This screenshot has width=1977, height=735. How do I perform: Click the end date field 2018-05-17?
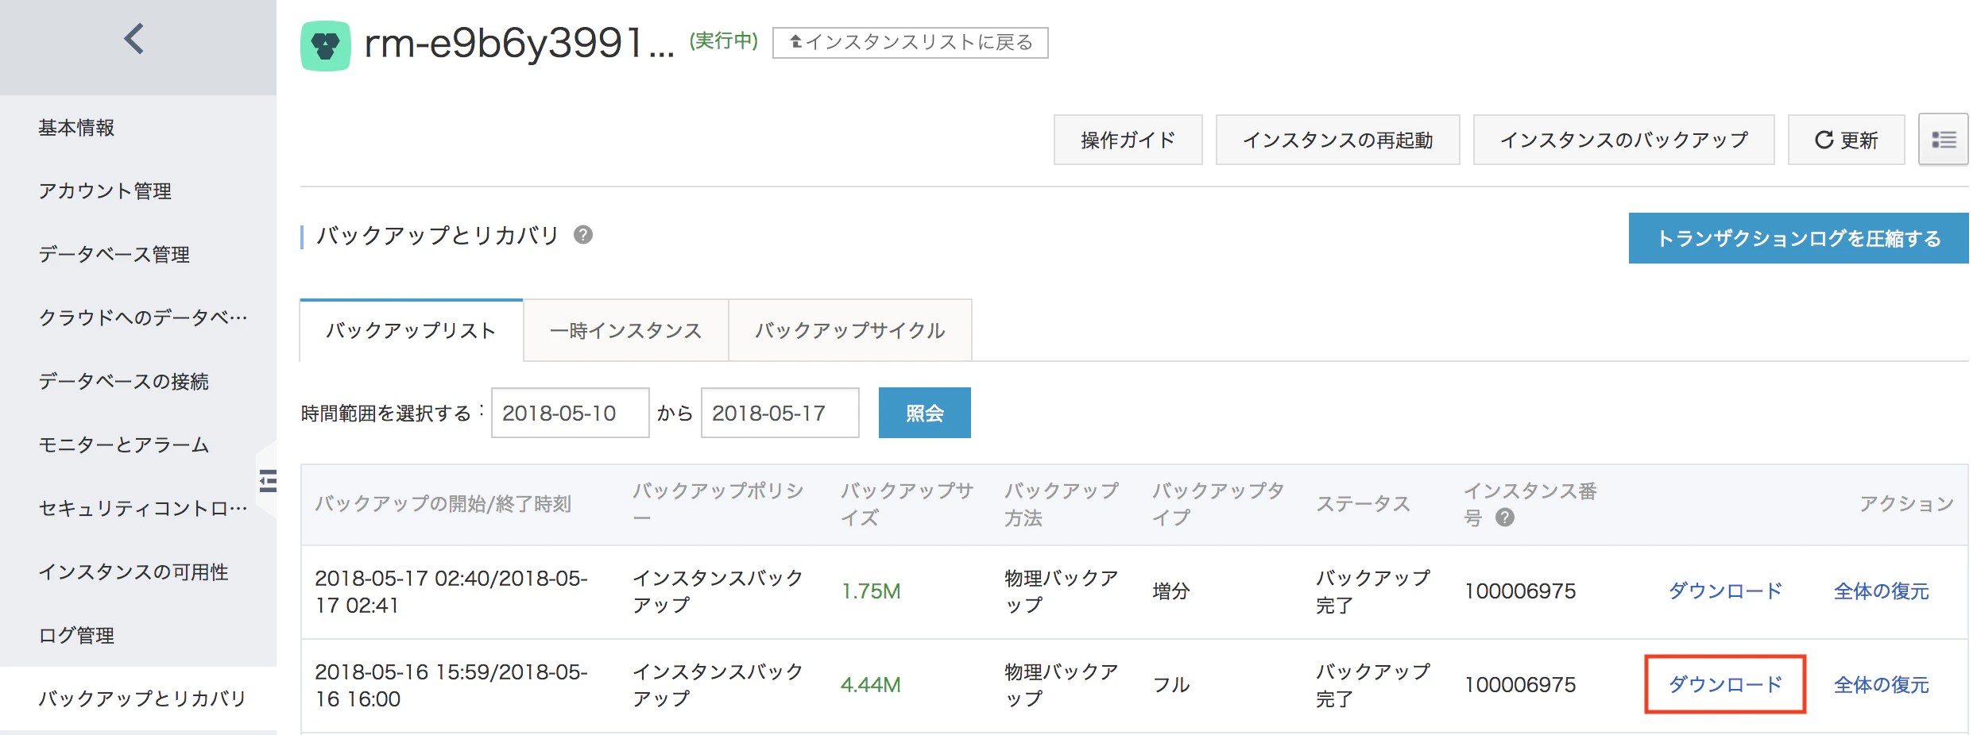[x=780, y=413]
